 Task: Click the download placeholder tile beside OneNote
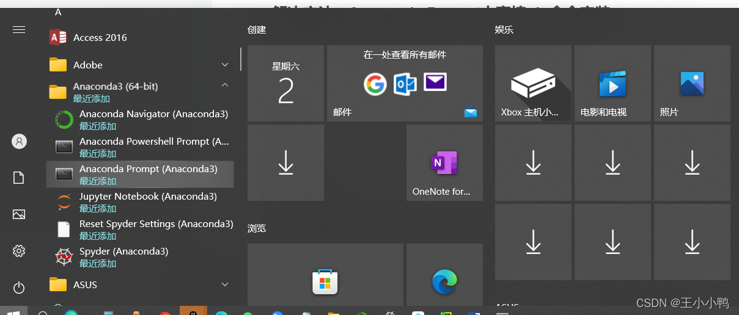pos(285,162)
